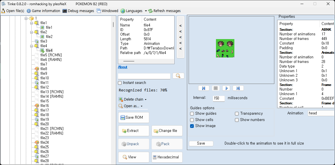This screenshot has height=165, width=335.
Task: Click the animation Save button
Action: point(201,143)
